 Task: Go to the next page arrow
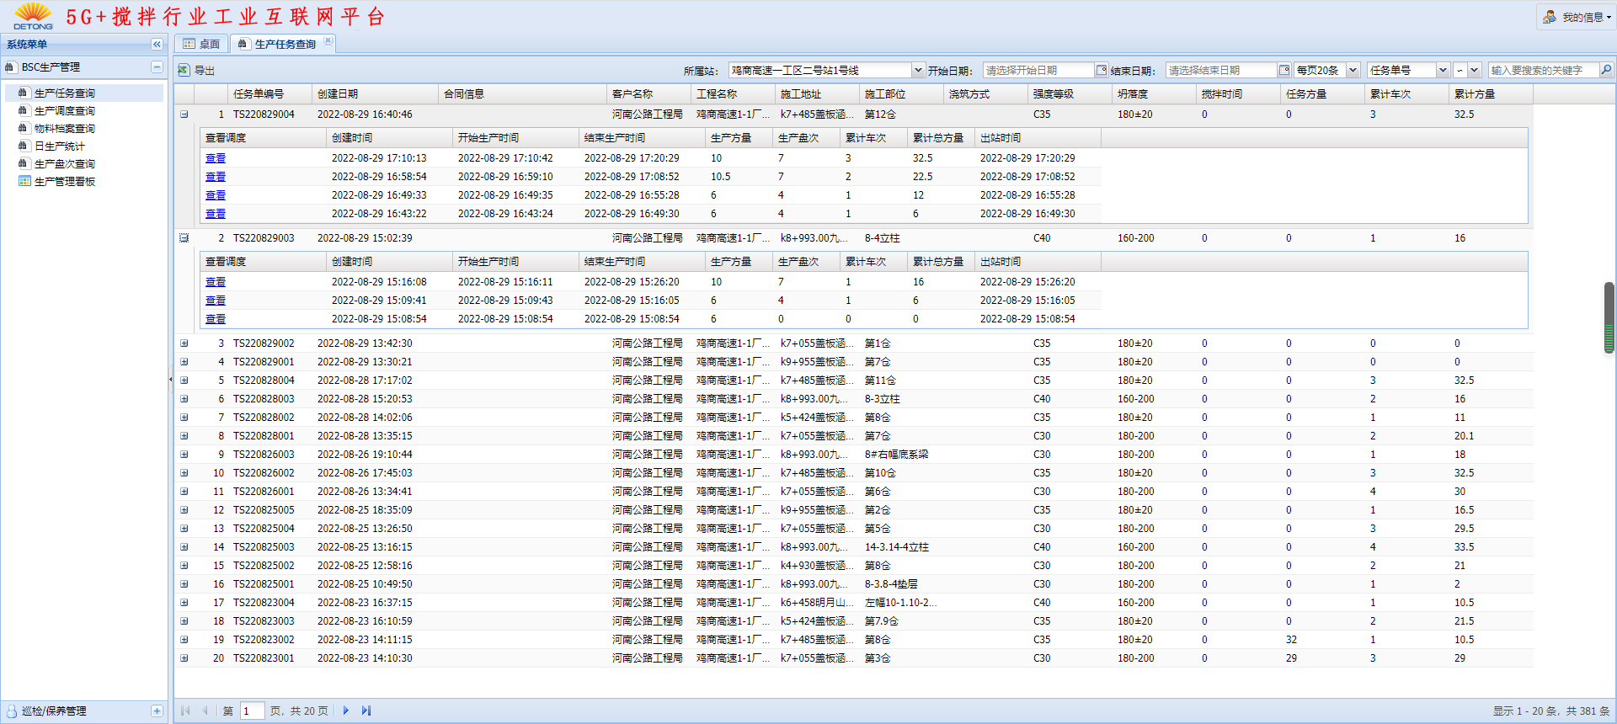346,711
